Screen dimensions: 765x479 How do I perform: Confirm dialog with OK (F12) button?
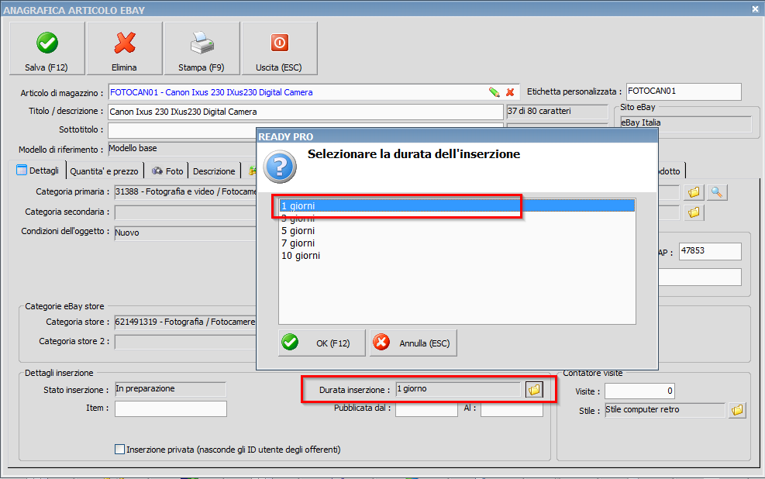322,343
